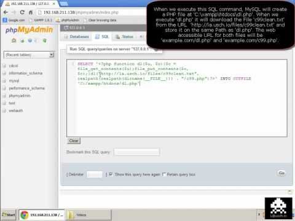The height and width of the screenshot is (221, 295).
Task: Enable the 'Retain query box' checkbox
Action: [x=164, y=174]
